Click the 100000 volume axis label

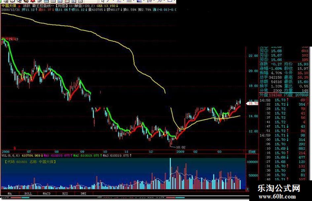click(253, 162)
